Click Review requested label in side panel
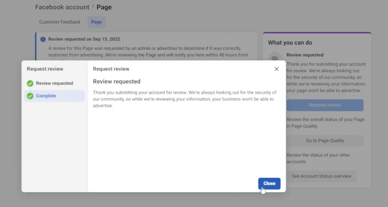This screenshot has height=207, width=388. coord(305,55)
